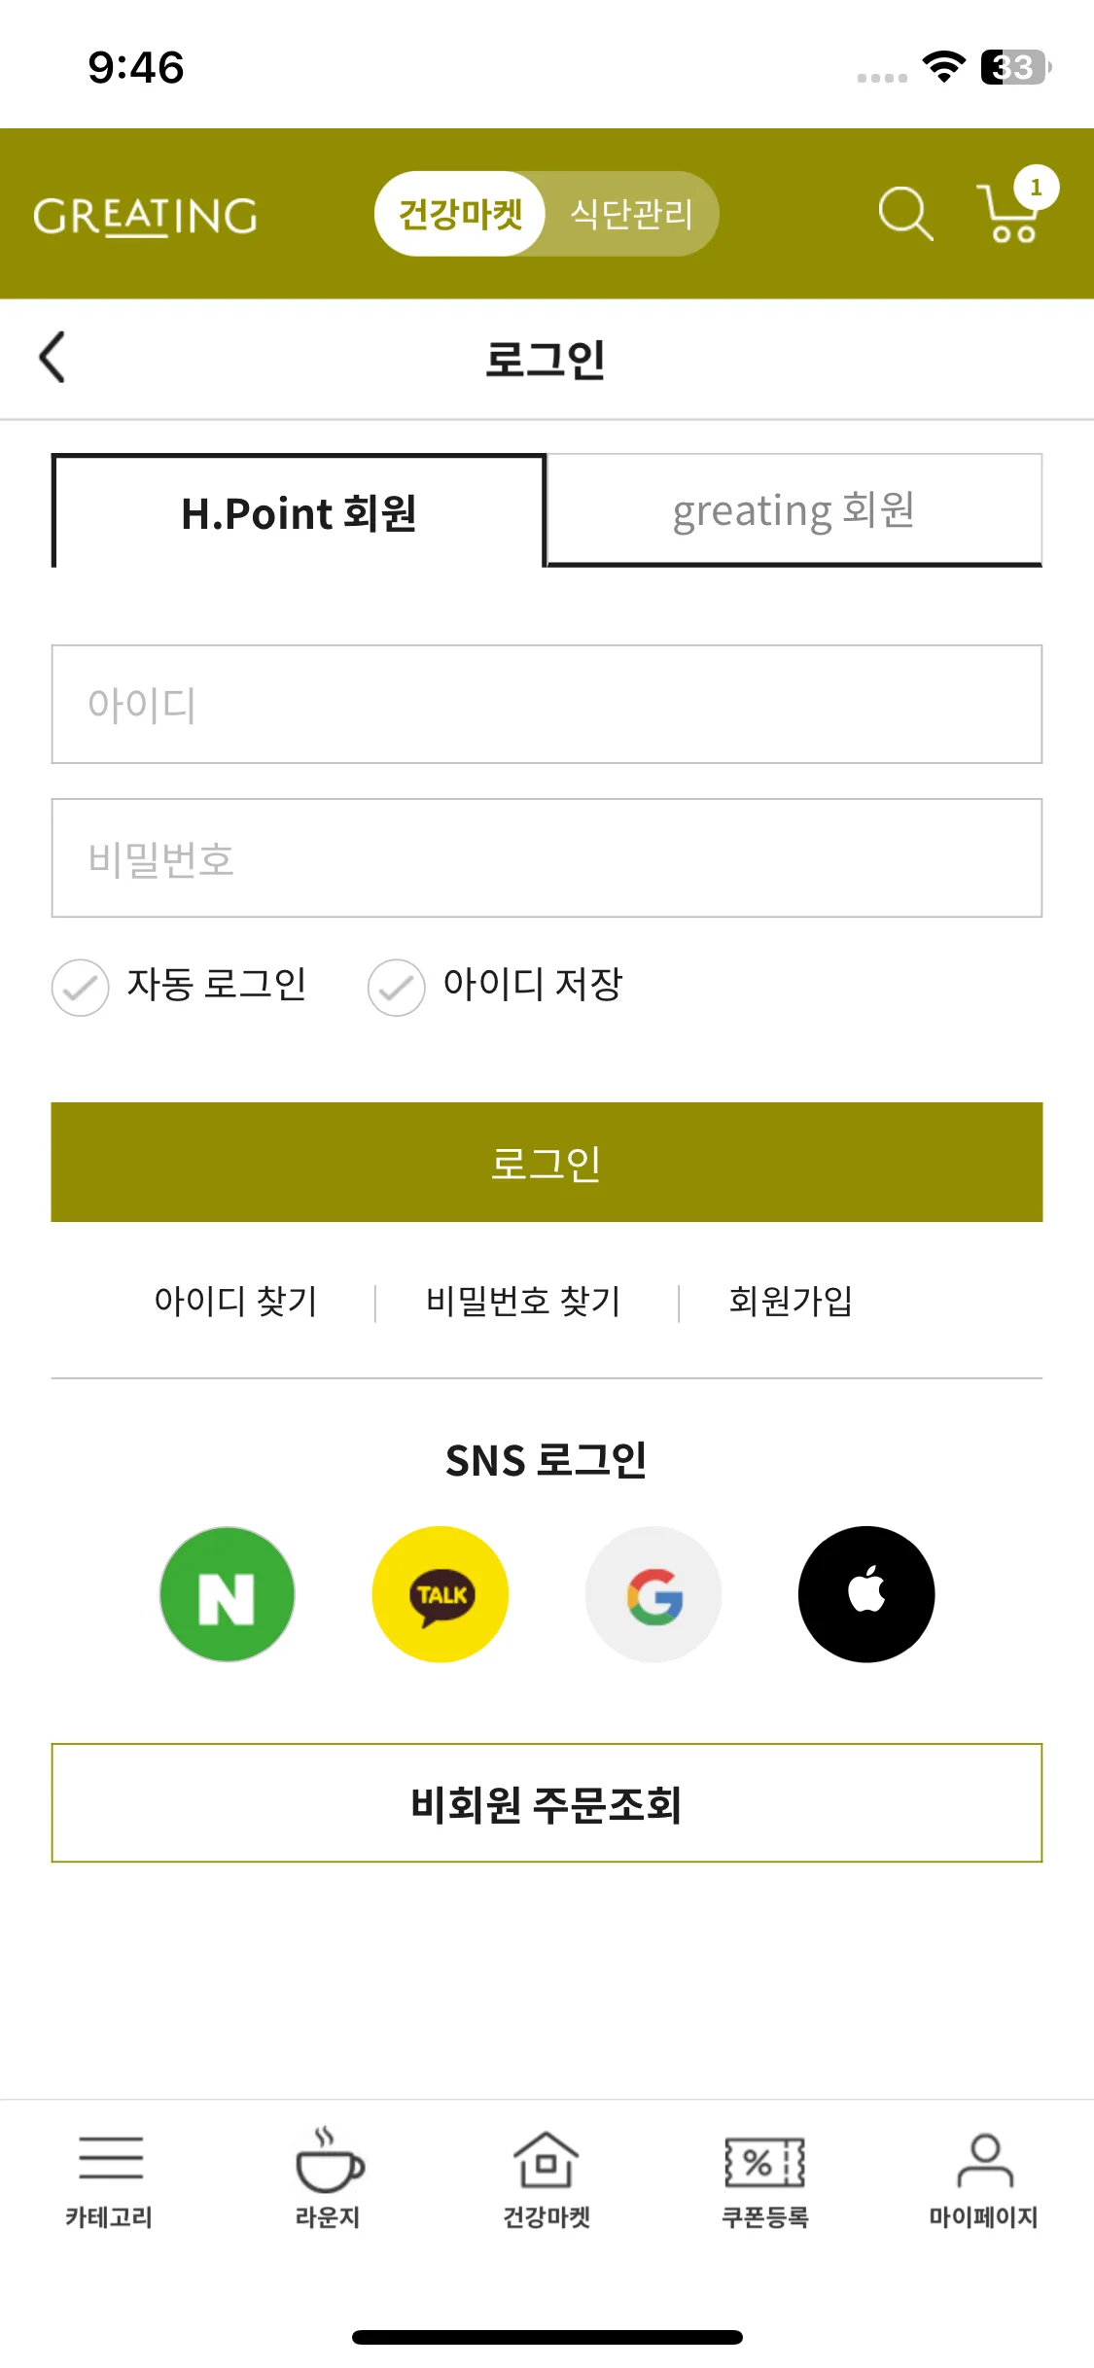Open the search magnifier icon
This screenshot has height=2368, width=1094.
tap(905, 213)
